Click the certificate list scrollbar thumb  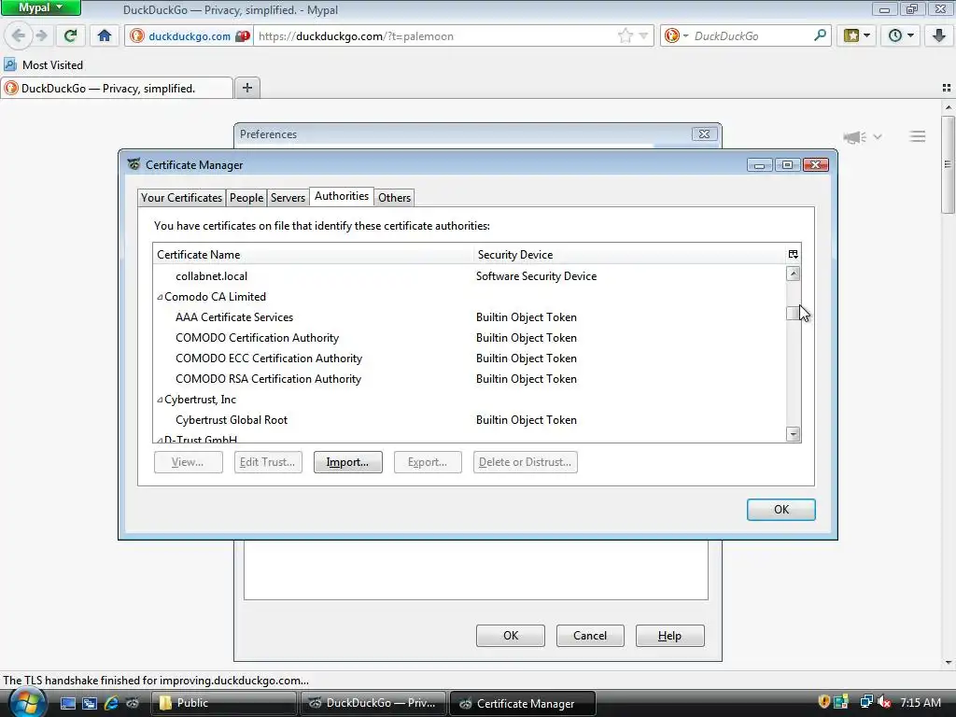(x=794, y=313)
